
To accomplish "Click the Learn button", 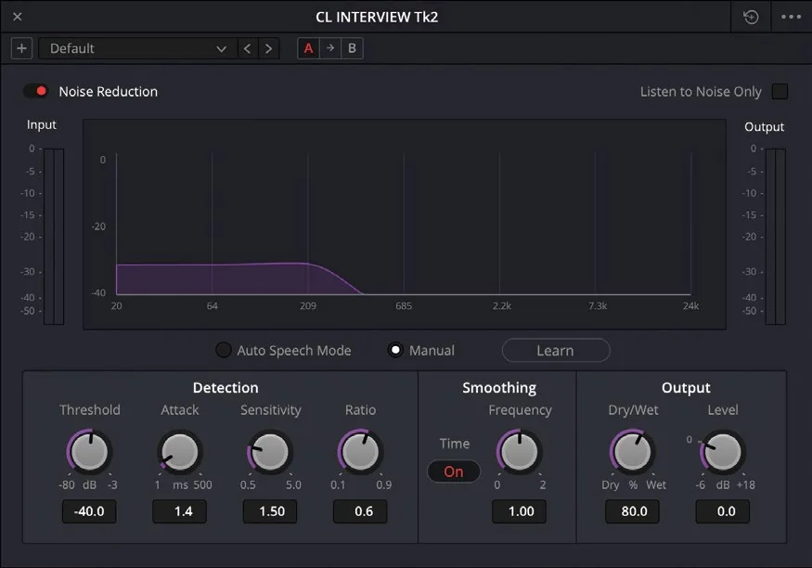I will click(556, 351).
